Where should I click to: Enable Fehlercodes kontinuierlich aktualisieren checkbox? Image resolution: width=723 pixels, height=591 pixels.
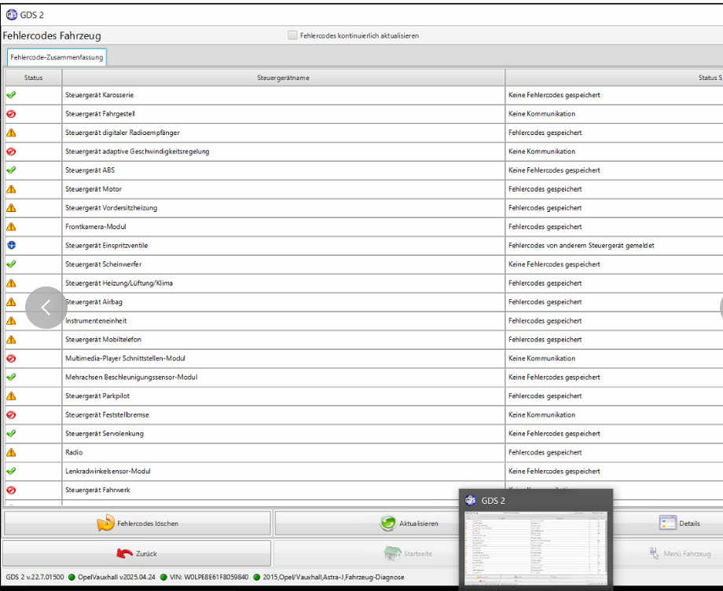tap(293, 35)
